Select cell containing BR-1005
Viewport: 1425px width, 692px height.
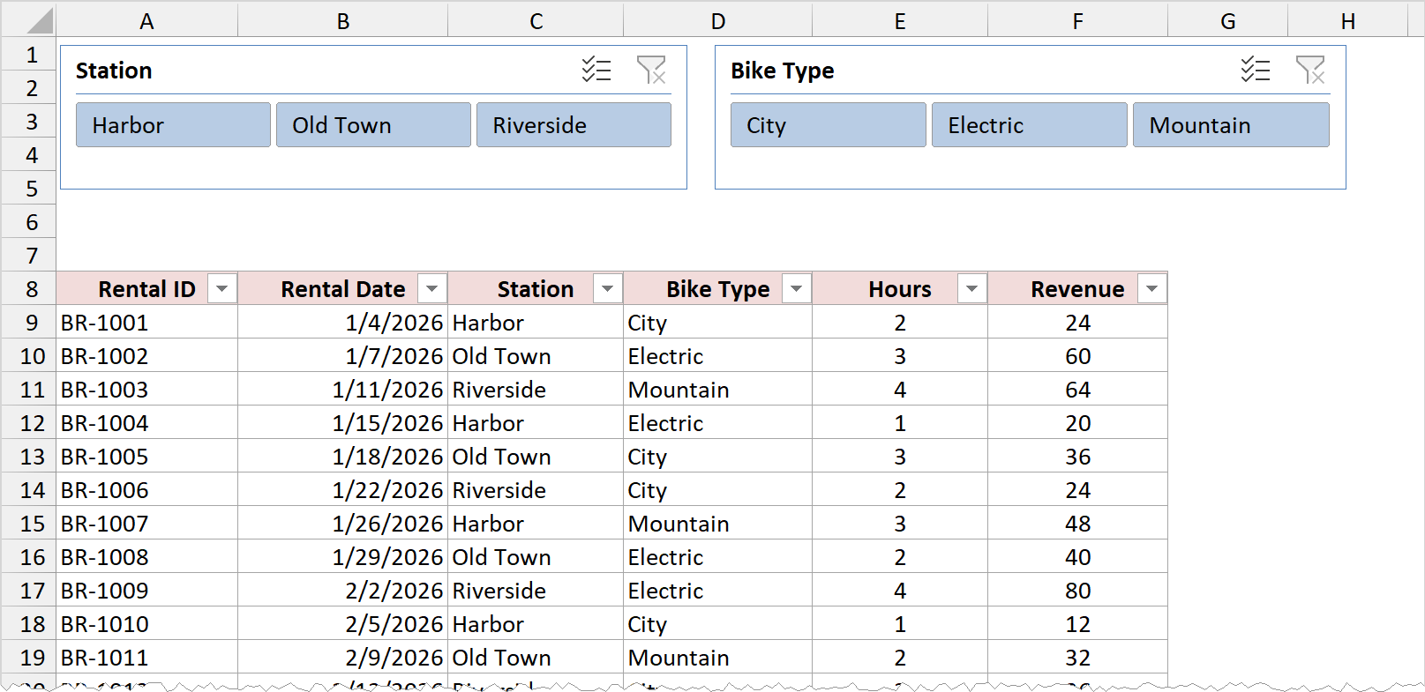pyautogui.click(x=146, y=457)
